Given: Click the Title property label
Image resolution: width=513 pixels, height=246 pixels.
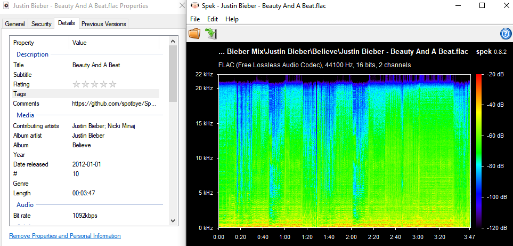Looking at the screenshot, I should [x=18, y=65].
